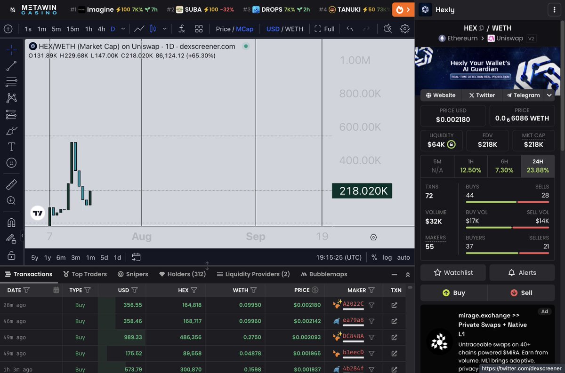
Task: Copy the HEX token address icon
Action: (481, 28)
